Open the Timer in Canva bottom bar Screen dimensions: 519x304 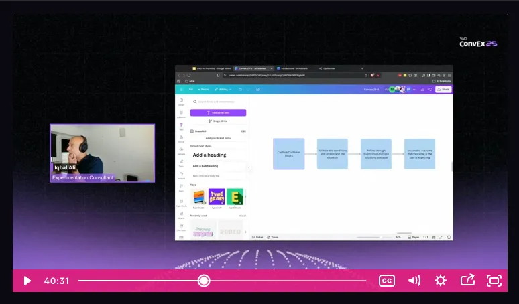[273, 237]
